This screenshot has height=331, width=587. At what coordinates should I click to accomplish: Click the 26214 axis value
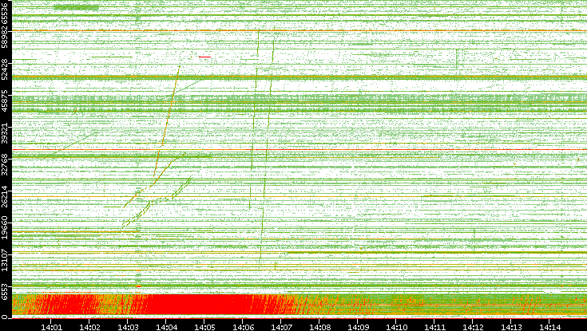(x=6, y=195)
